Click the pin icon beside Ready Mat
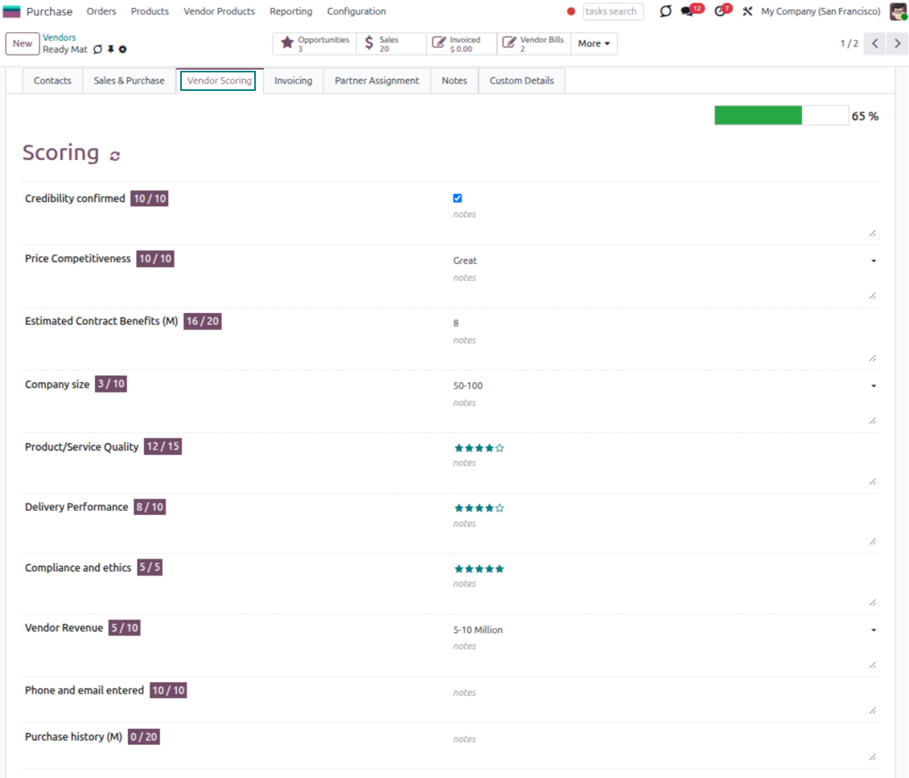This screenshot has width=909, height=778. (111, 50)
